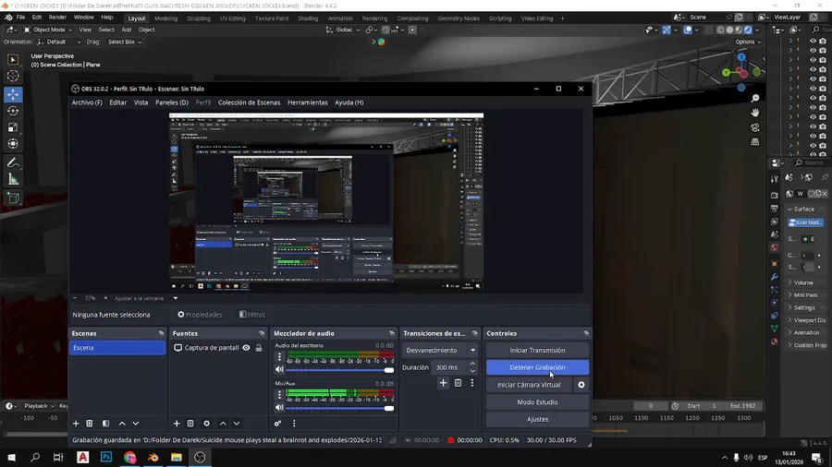Open the Object Mode dropdown
The height and width of the screenshot is (467, 832).
coord(48,30)
